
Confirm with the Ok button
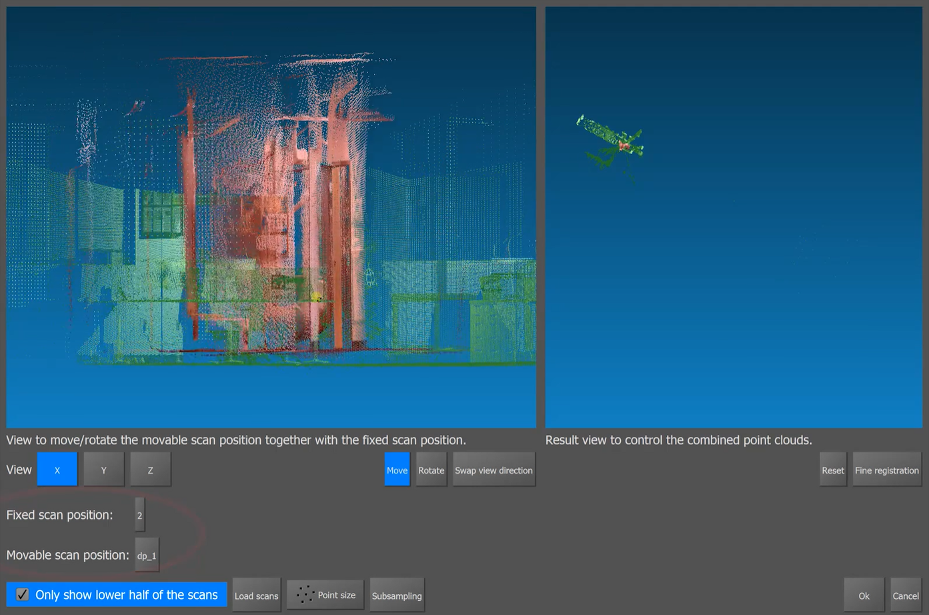(x=864, y=595)
